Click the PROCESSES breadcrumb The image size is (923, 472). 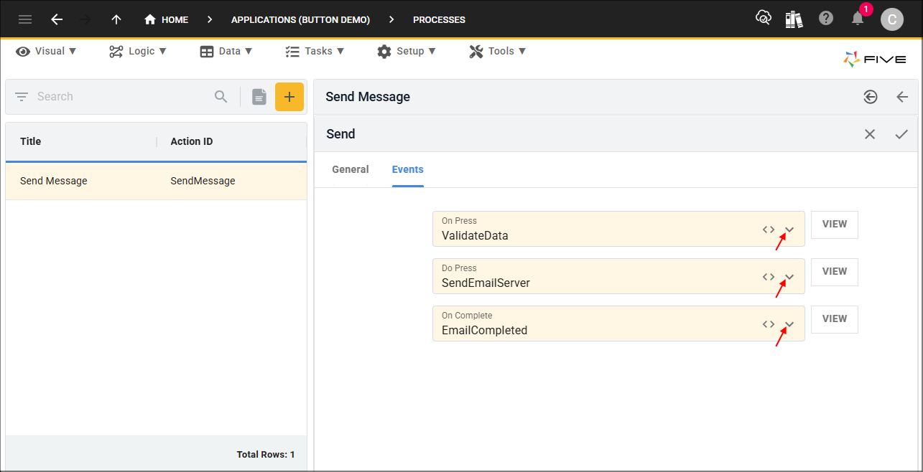coord(439,19)
